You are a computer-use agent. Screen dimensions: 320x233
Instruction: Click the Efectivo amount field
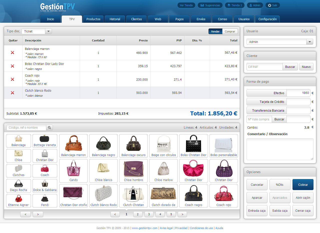point(298,93)
